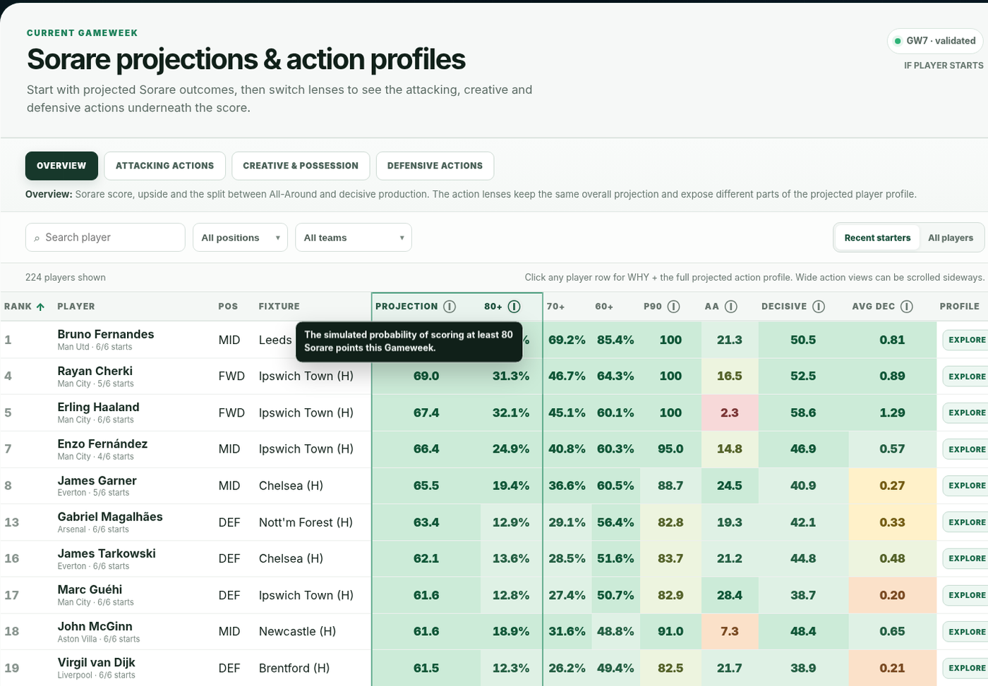This screenshot has width=988, height=686.
Task: Sort by the 60+ column header
Action: pyautogui.click(x=604, y=307)
